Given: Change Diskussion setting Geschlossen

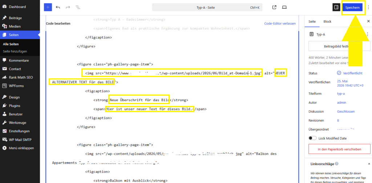Looking at the screenshot, I should tap(346, 111).
